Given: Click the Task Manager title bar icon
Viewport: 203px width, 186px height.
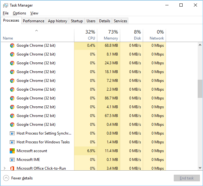Looking at the screenshot, I should tap(6, 5).
